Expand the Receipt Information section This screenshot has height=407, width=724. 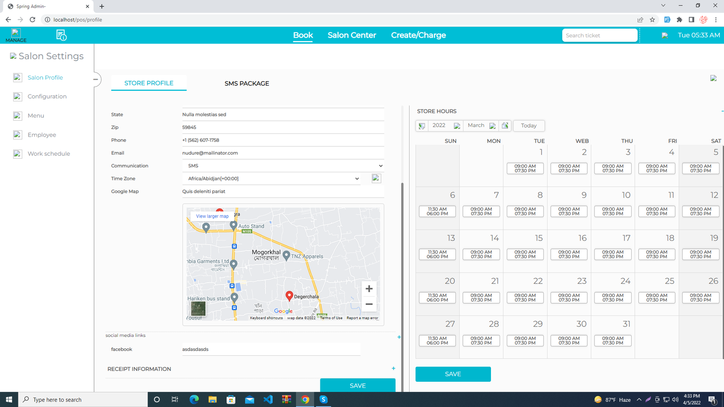(x=393, y=369)
